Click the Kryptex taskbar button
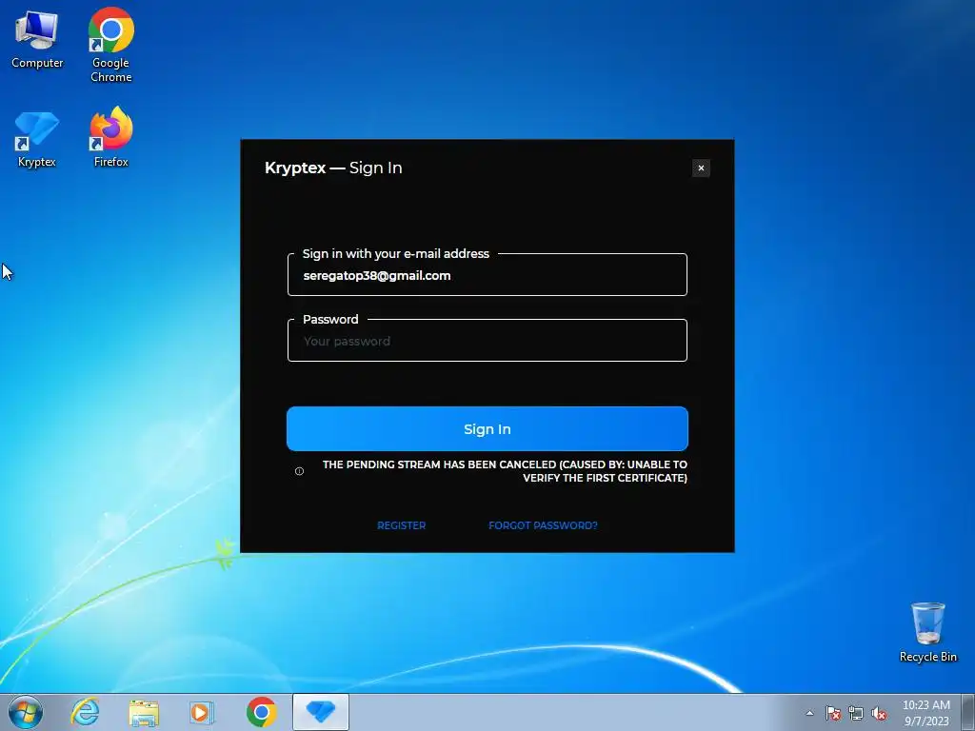This screenshot has height=731, width=975. (321, 712)
